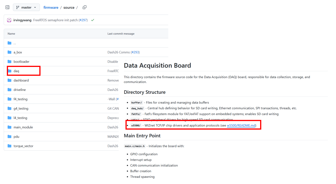
Task: Open the g4_testing directory
Action: (x=21, y=109)
